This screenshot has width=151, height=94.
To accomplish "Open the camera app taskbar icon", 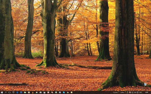I will tap(41, 92).
